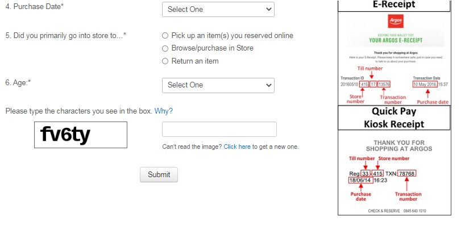This screenshot has height=230, width=469.
Task: Click the 18/06/14 date on the kiosk receipt
Action: [x=360, y=180]
